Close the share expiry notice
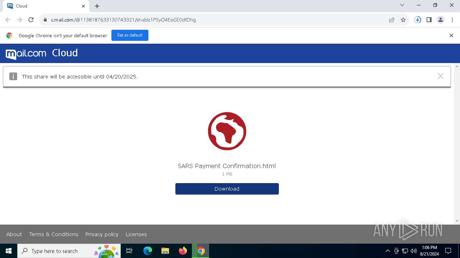 point(441,76)
